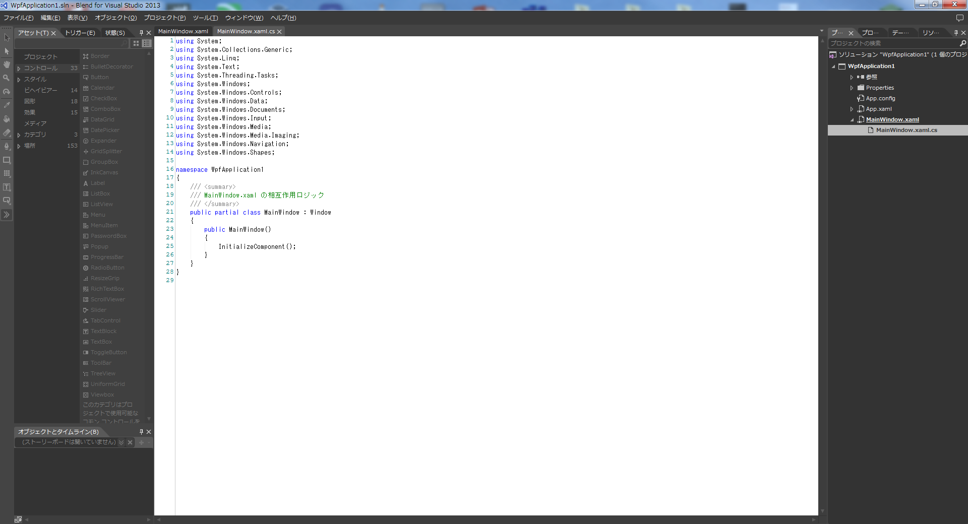Add a new storyboard with plus button
This screenshot has width=968, height=524.
tap(141, 442)
